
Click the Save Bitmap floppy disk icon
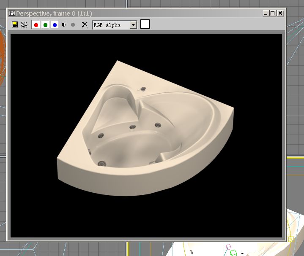(x=15, y=25)
